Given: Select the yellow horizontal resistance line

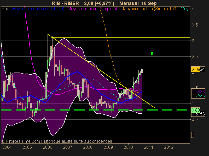Looking at the screenshot, I should pyautogui.click(x=120, y=38).
